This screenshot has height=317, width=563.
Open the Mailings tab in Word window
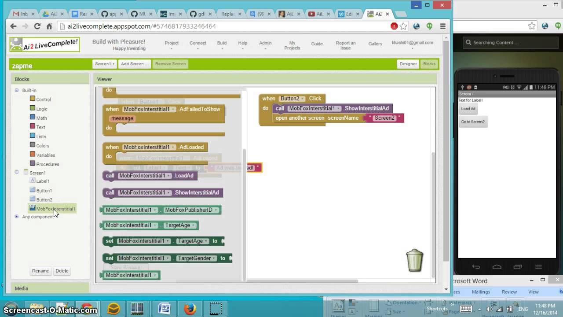click(481, 291)
